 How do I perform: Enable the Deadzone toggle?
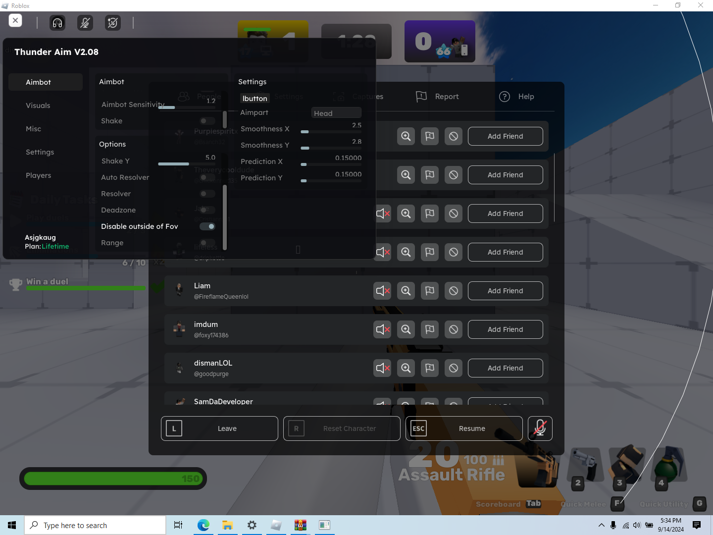coord(207,210)
